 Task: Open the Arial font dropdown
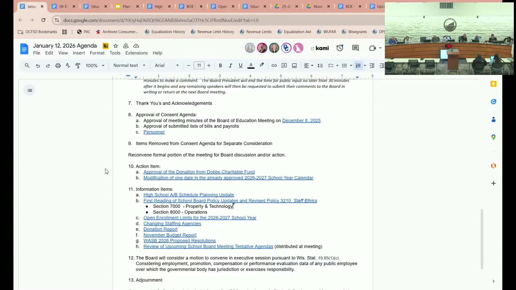pyautogui.click(x=167, y=66)
